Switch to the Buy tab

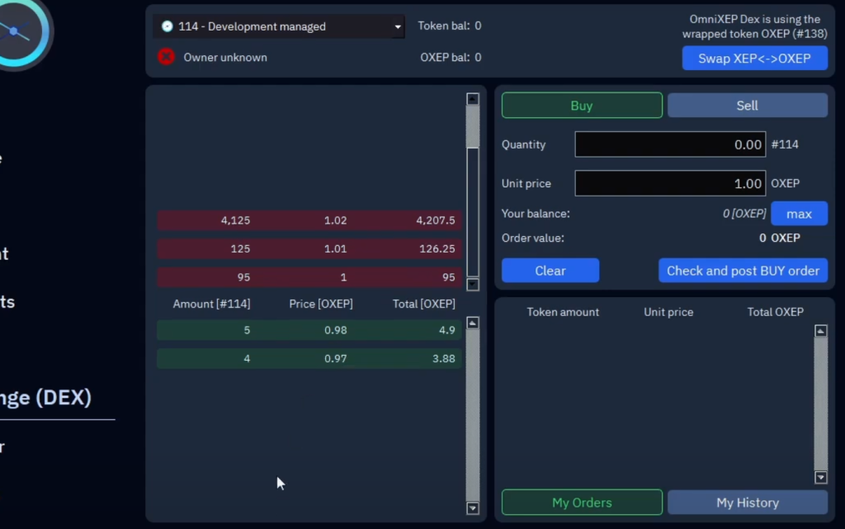[x=582, y=106]
